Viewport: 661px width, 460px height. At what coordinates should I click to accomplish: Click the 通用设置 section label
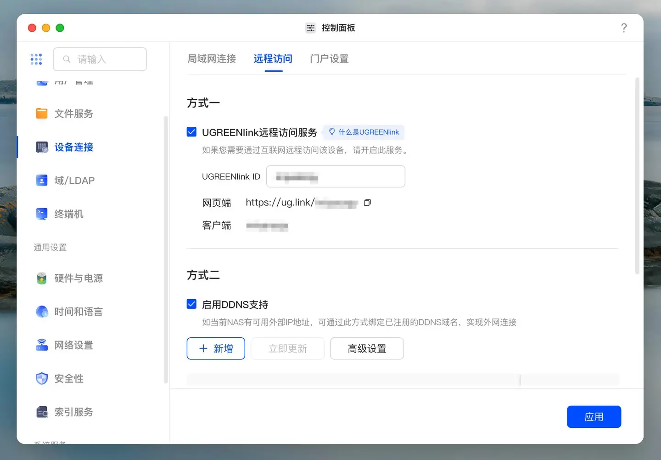[50, 248]
